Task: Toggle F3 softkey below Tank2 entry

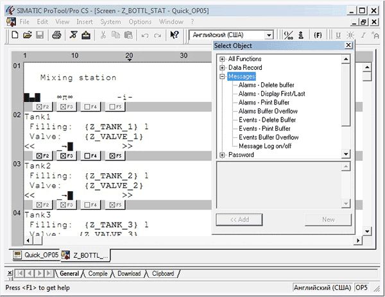Action: [67, 205]
